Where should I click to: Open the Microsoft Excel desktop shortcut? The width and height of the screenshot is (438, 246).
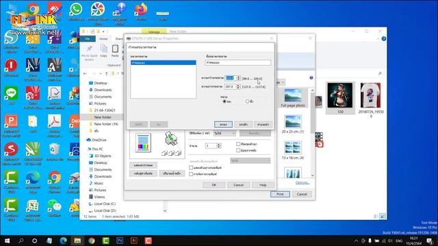[x=33, y=209]
